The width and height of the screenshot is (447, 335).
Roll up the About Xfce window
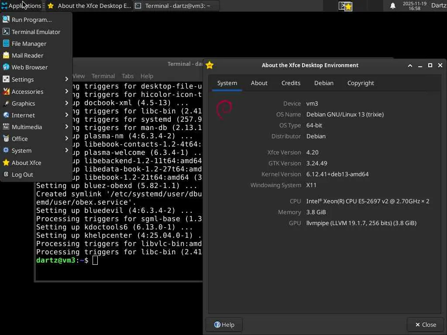(x=410, y=65)
